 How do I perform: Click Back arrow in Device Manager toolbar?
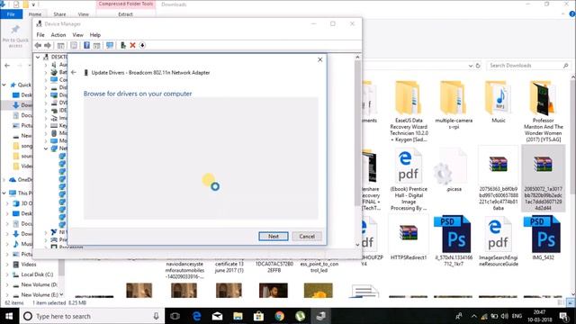(x=38, y=45)
